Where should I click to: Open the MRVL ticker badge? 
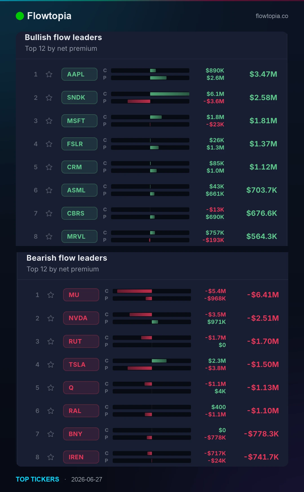tap(79, 236)
